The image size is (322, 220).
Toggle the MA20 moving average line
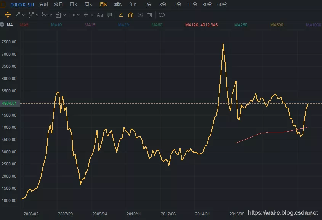[x=124, y=25]
